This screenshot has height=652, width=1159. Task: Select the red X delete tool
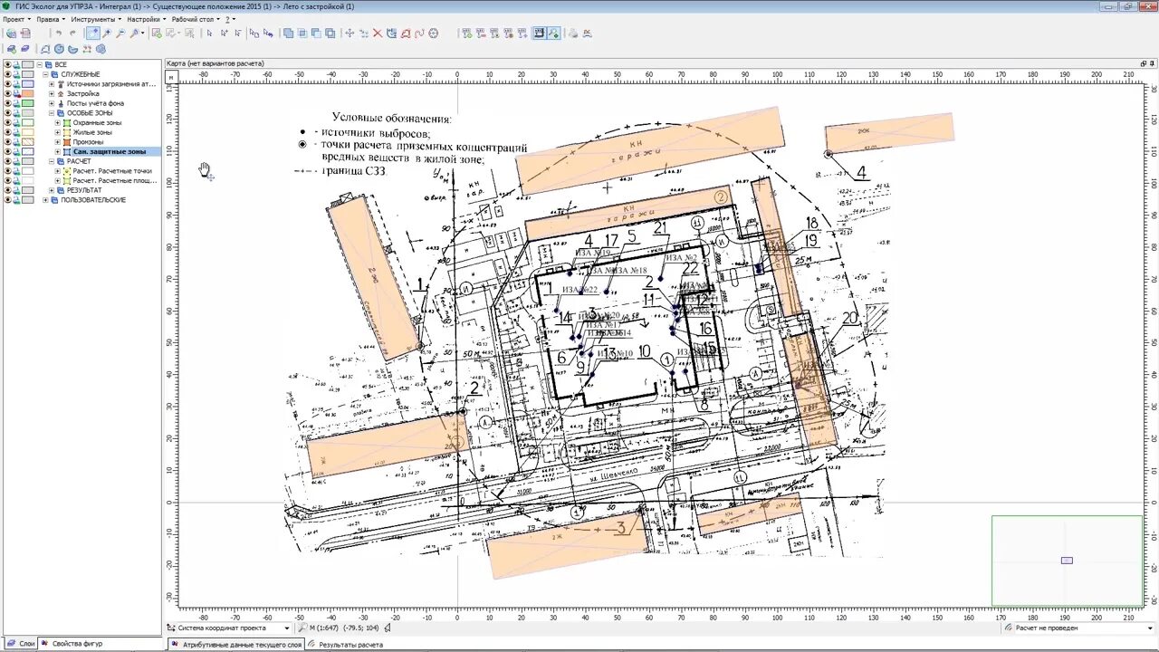coord(378,33)
